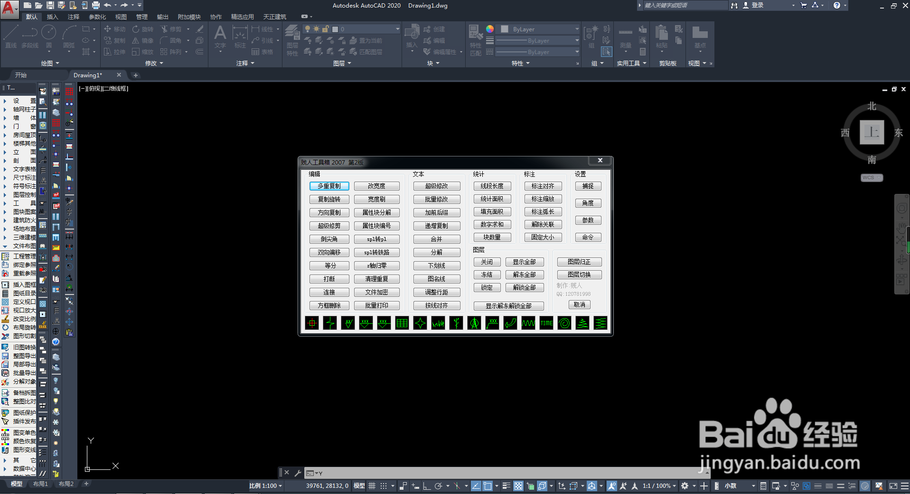Switch to the 天正建筑 ribbon tab
This screenshot has height=494, width=910.
[275, 17]
